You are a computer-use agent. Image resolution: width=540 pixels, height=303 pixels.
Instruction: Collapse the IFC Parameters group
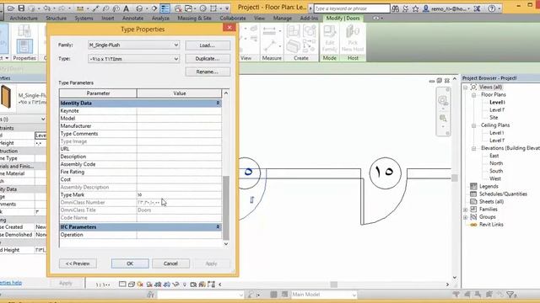(218, 227)
